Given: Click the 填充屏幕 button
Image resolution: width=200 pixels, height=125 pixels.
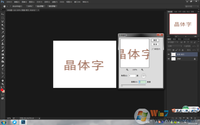Looking at the screenshot, I should [x=52, y=6].
